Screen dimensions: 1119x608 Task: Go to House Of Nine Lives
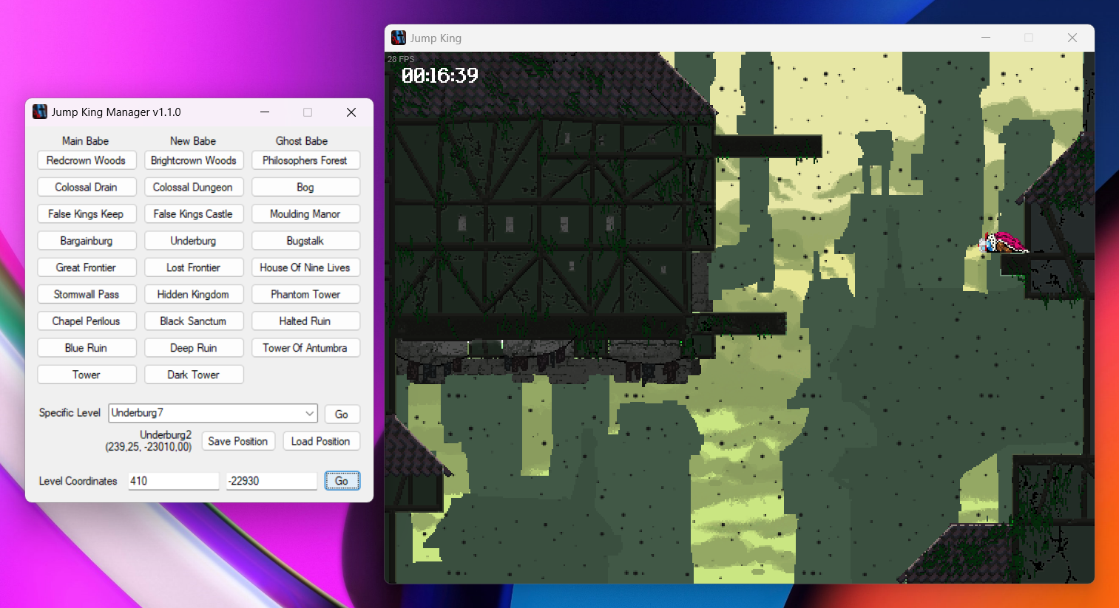(305, 267)
